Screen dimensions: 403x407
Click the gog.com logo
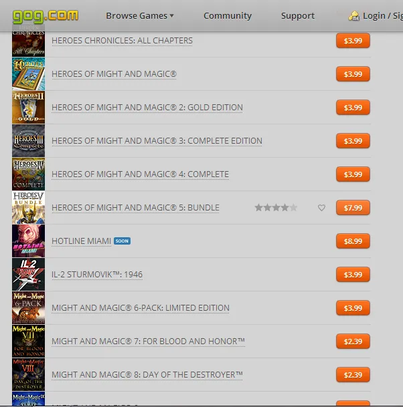coord(46,16)
